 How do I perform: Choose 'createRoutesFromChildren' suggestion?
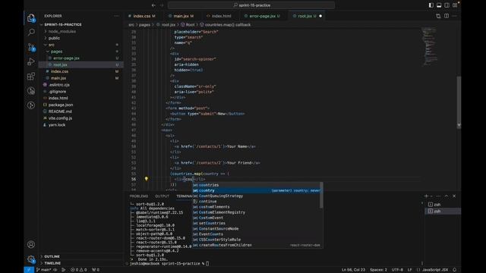[256, 245]
